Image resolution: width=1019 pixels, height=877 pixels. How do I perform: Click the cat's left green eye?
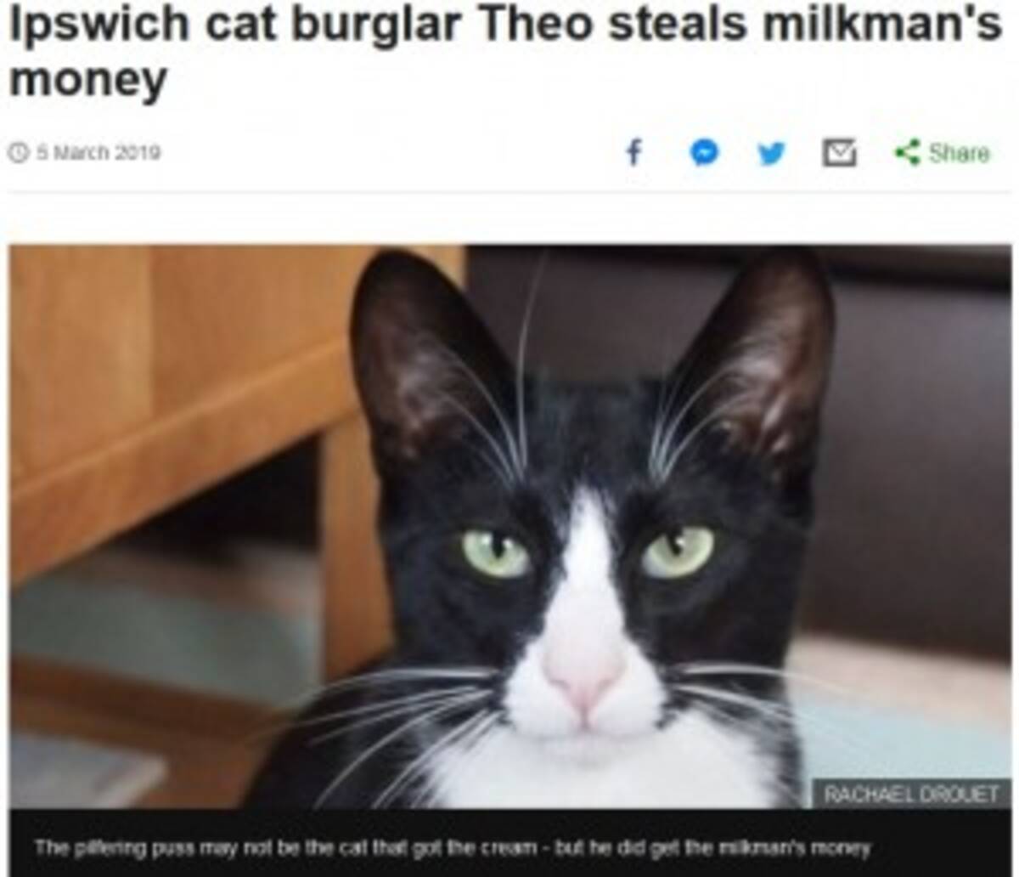pyautogui.click(x=496, y=553)
